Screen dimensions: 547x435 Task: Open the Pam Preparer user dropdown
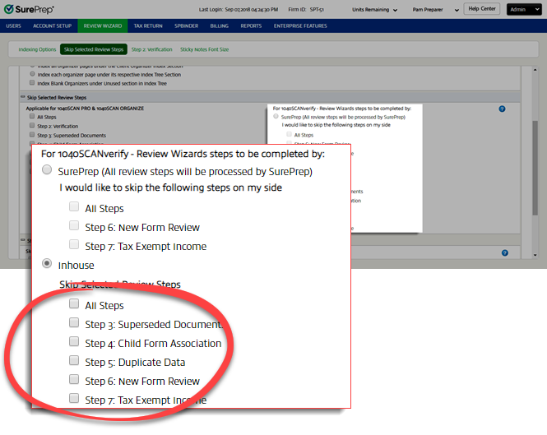click(435, 10)
